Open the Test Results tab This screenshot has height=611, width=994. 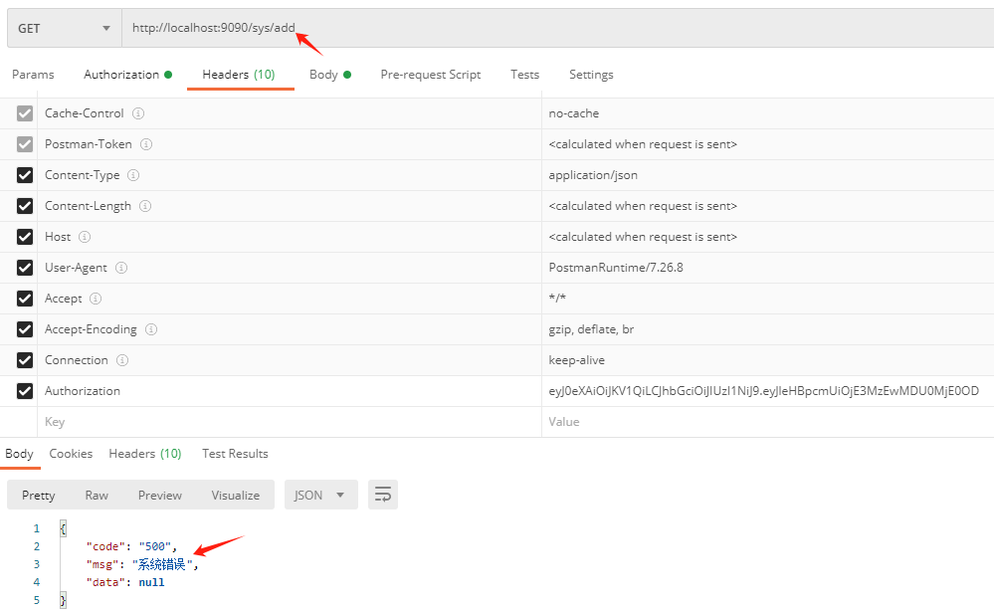pos(235,454)
